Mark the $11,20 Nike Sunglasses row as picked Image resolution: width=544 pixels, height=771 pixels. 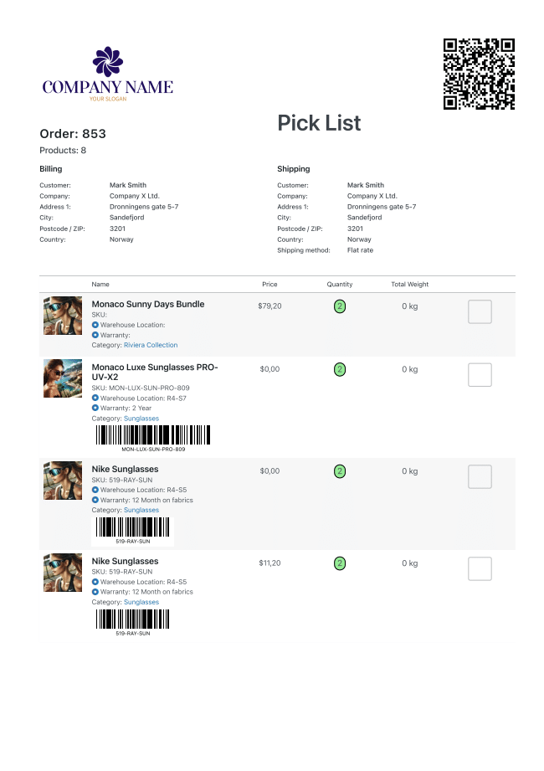tap(480, 569)
